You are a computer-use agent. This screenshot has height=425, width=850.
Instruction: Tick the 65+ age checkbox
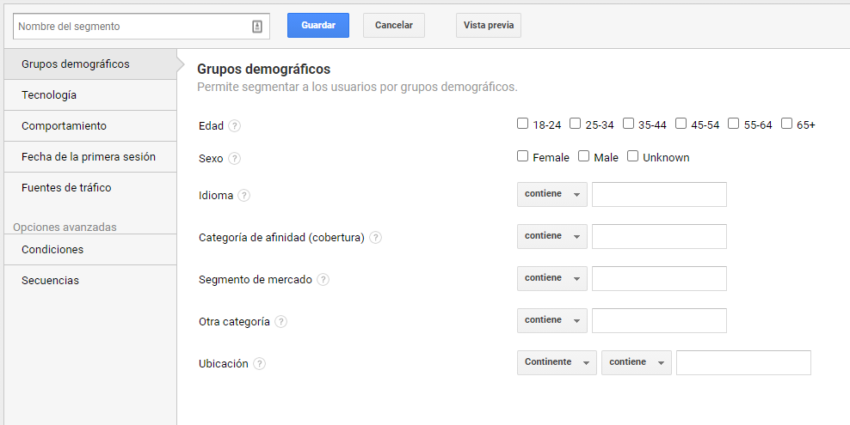[786, 124]
